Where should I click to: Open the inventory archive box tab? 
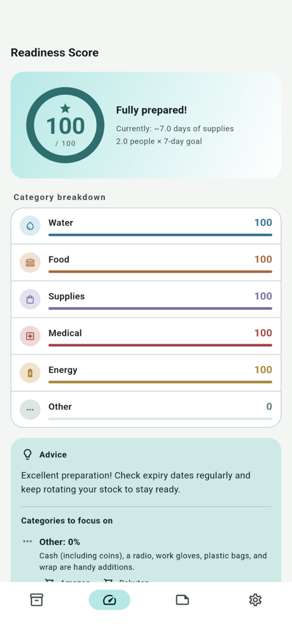[36, 599]
